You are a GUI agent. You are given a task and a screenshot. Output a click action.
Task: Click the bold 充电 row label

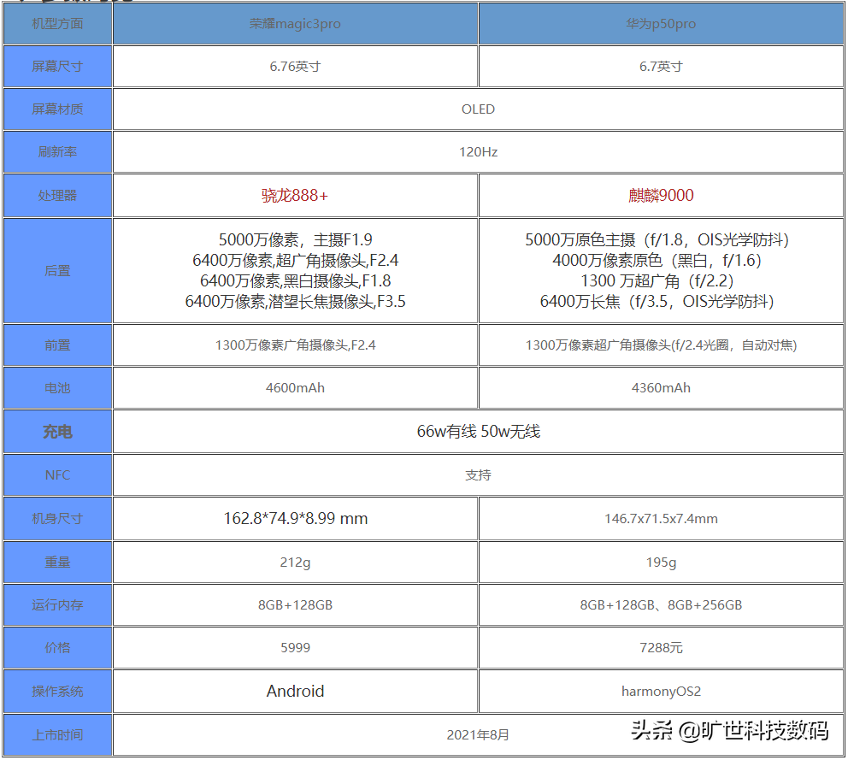pyautogui.click(x=58, y=432)
